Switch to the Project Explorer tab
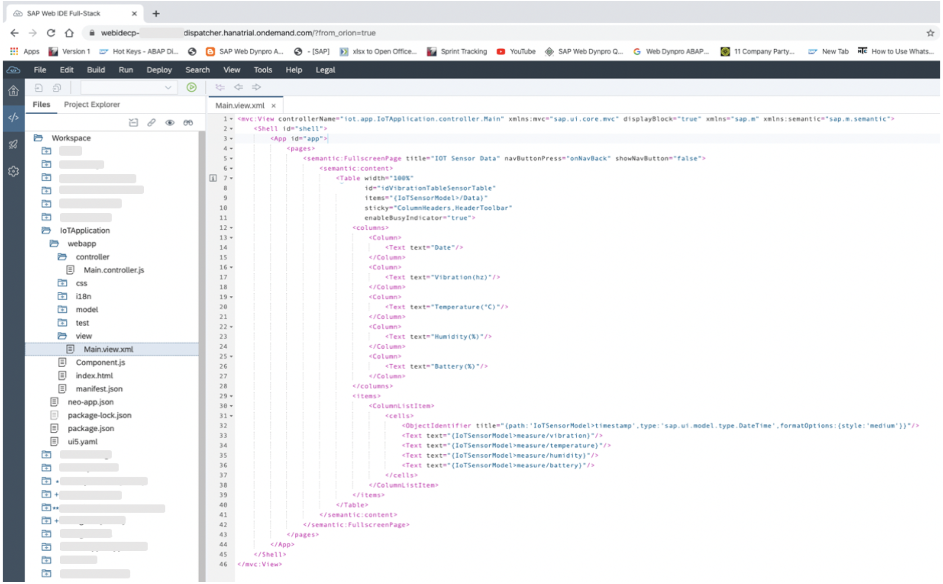The height and width of the screenshot is (584, 943). pos(92,104)
